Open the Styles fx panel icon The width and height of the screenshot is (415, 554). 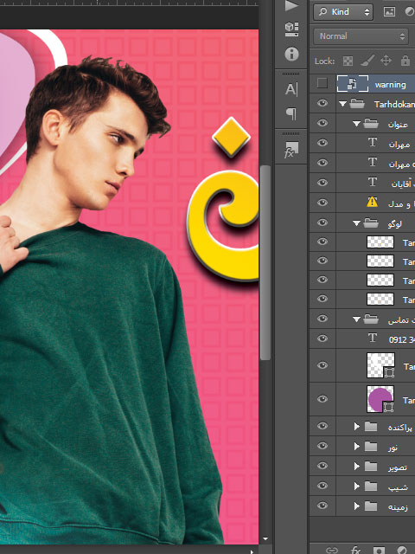(291, 150)
